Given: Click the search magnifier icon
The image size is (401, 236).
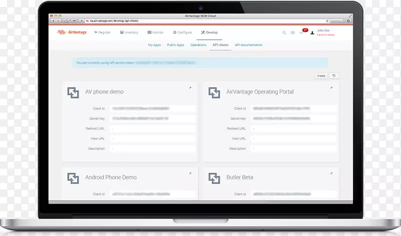Looking at the screenshot, I should point(284,33).
